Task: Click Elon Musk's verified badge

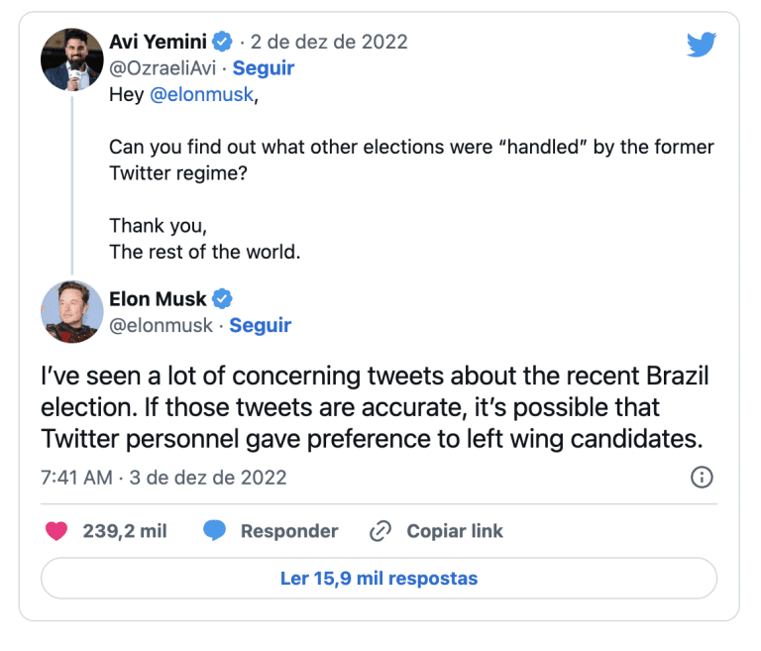Action: [224, 299]
